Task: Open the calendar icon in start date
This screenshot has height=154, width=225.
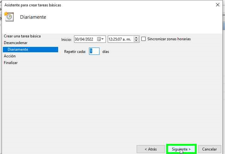Action: click(99, 39)
